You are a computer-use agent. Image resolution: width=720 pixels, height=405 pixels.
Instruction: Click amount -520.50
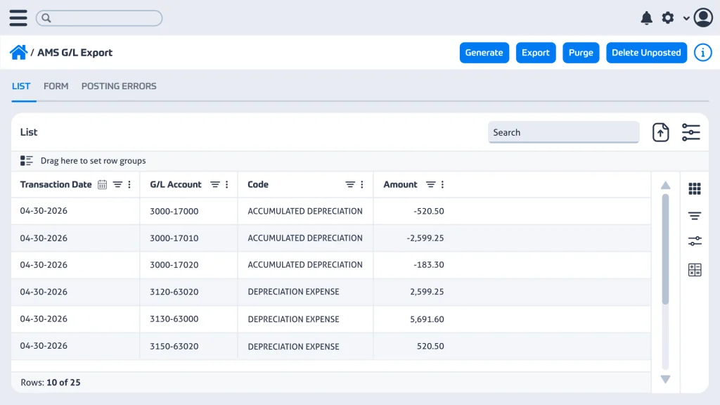click(429, 211)
